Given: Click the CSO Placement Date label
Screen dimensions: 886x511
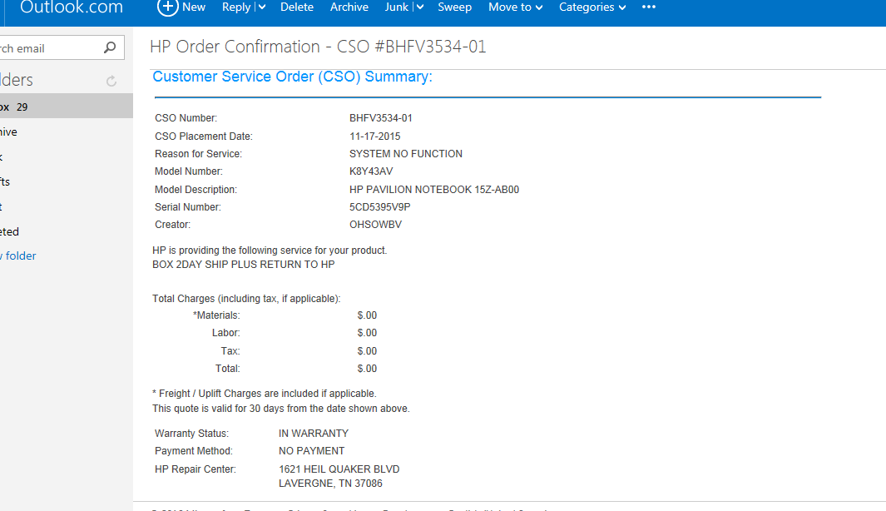Looking at the screenshot, I should pyautogui.click(x=204, y=136).
